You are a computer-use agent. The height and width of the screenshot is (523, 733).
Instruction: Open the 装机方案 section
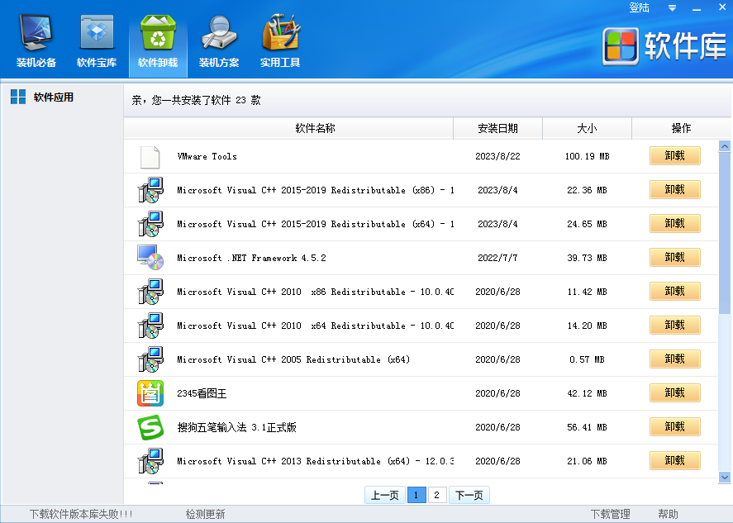pos(219,41)
